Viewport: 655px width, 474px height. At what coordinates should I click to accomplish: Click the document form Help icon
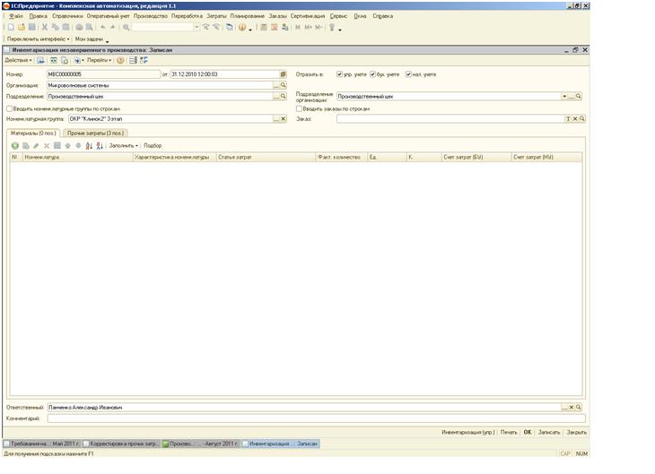(x=120, y=61)
